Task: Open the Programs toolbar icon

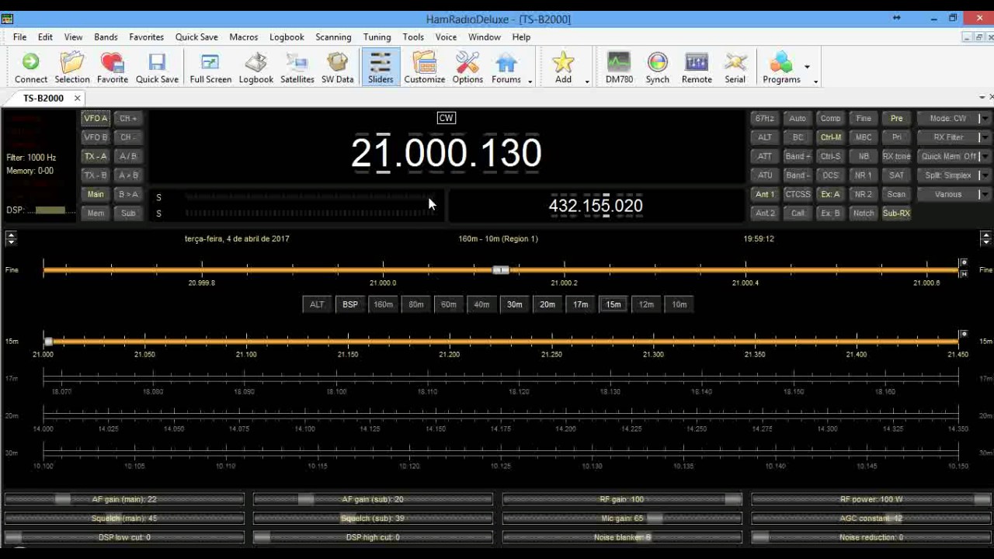Action: click(781, 68)
